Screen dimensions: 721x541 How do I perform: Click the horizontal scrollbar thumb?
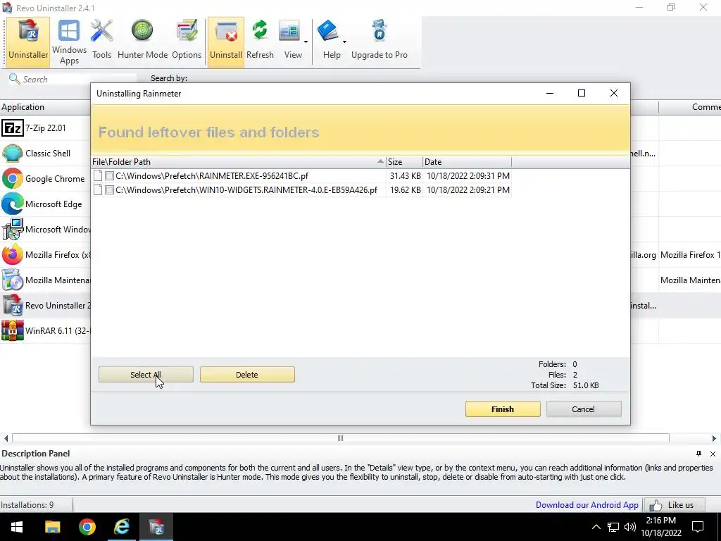pos(340,438)
